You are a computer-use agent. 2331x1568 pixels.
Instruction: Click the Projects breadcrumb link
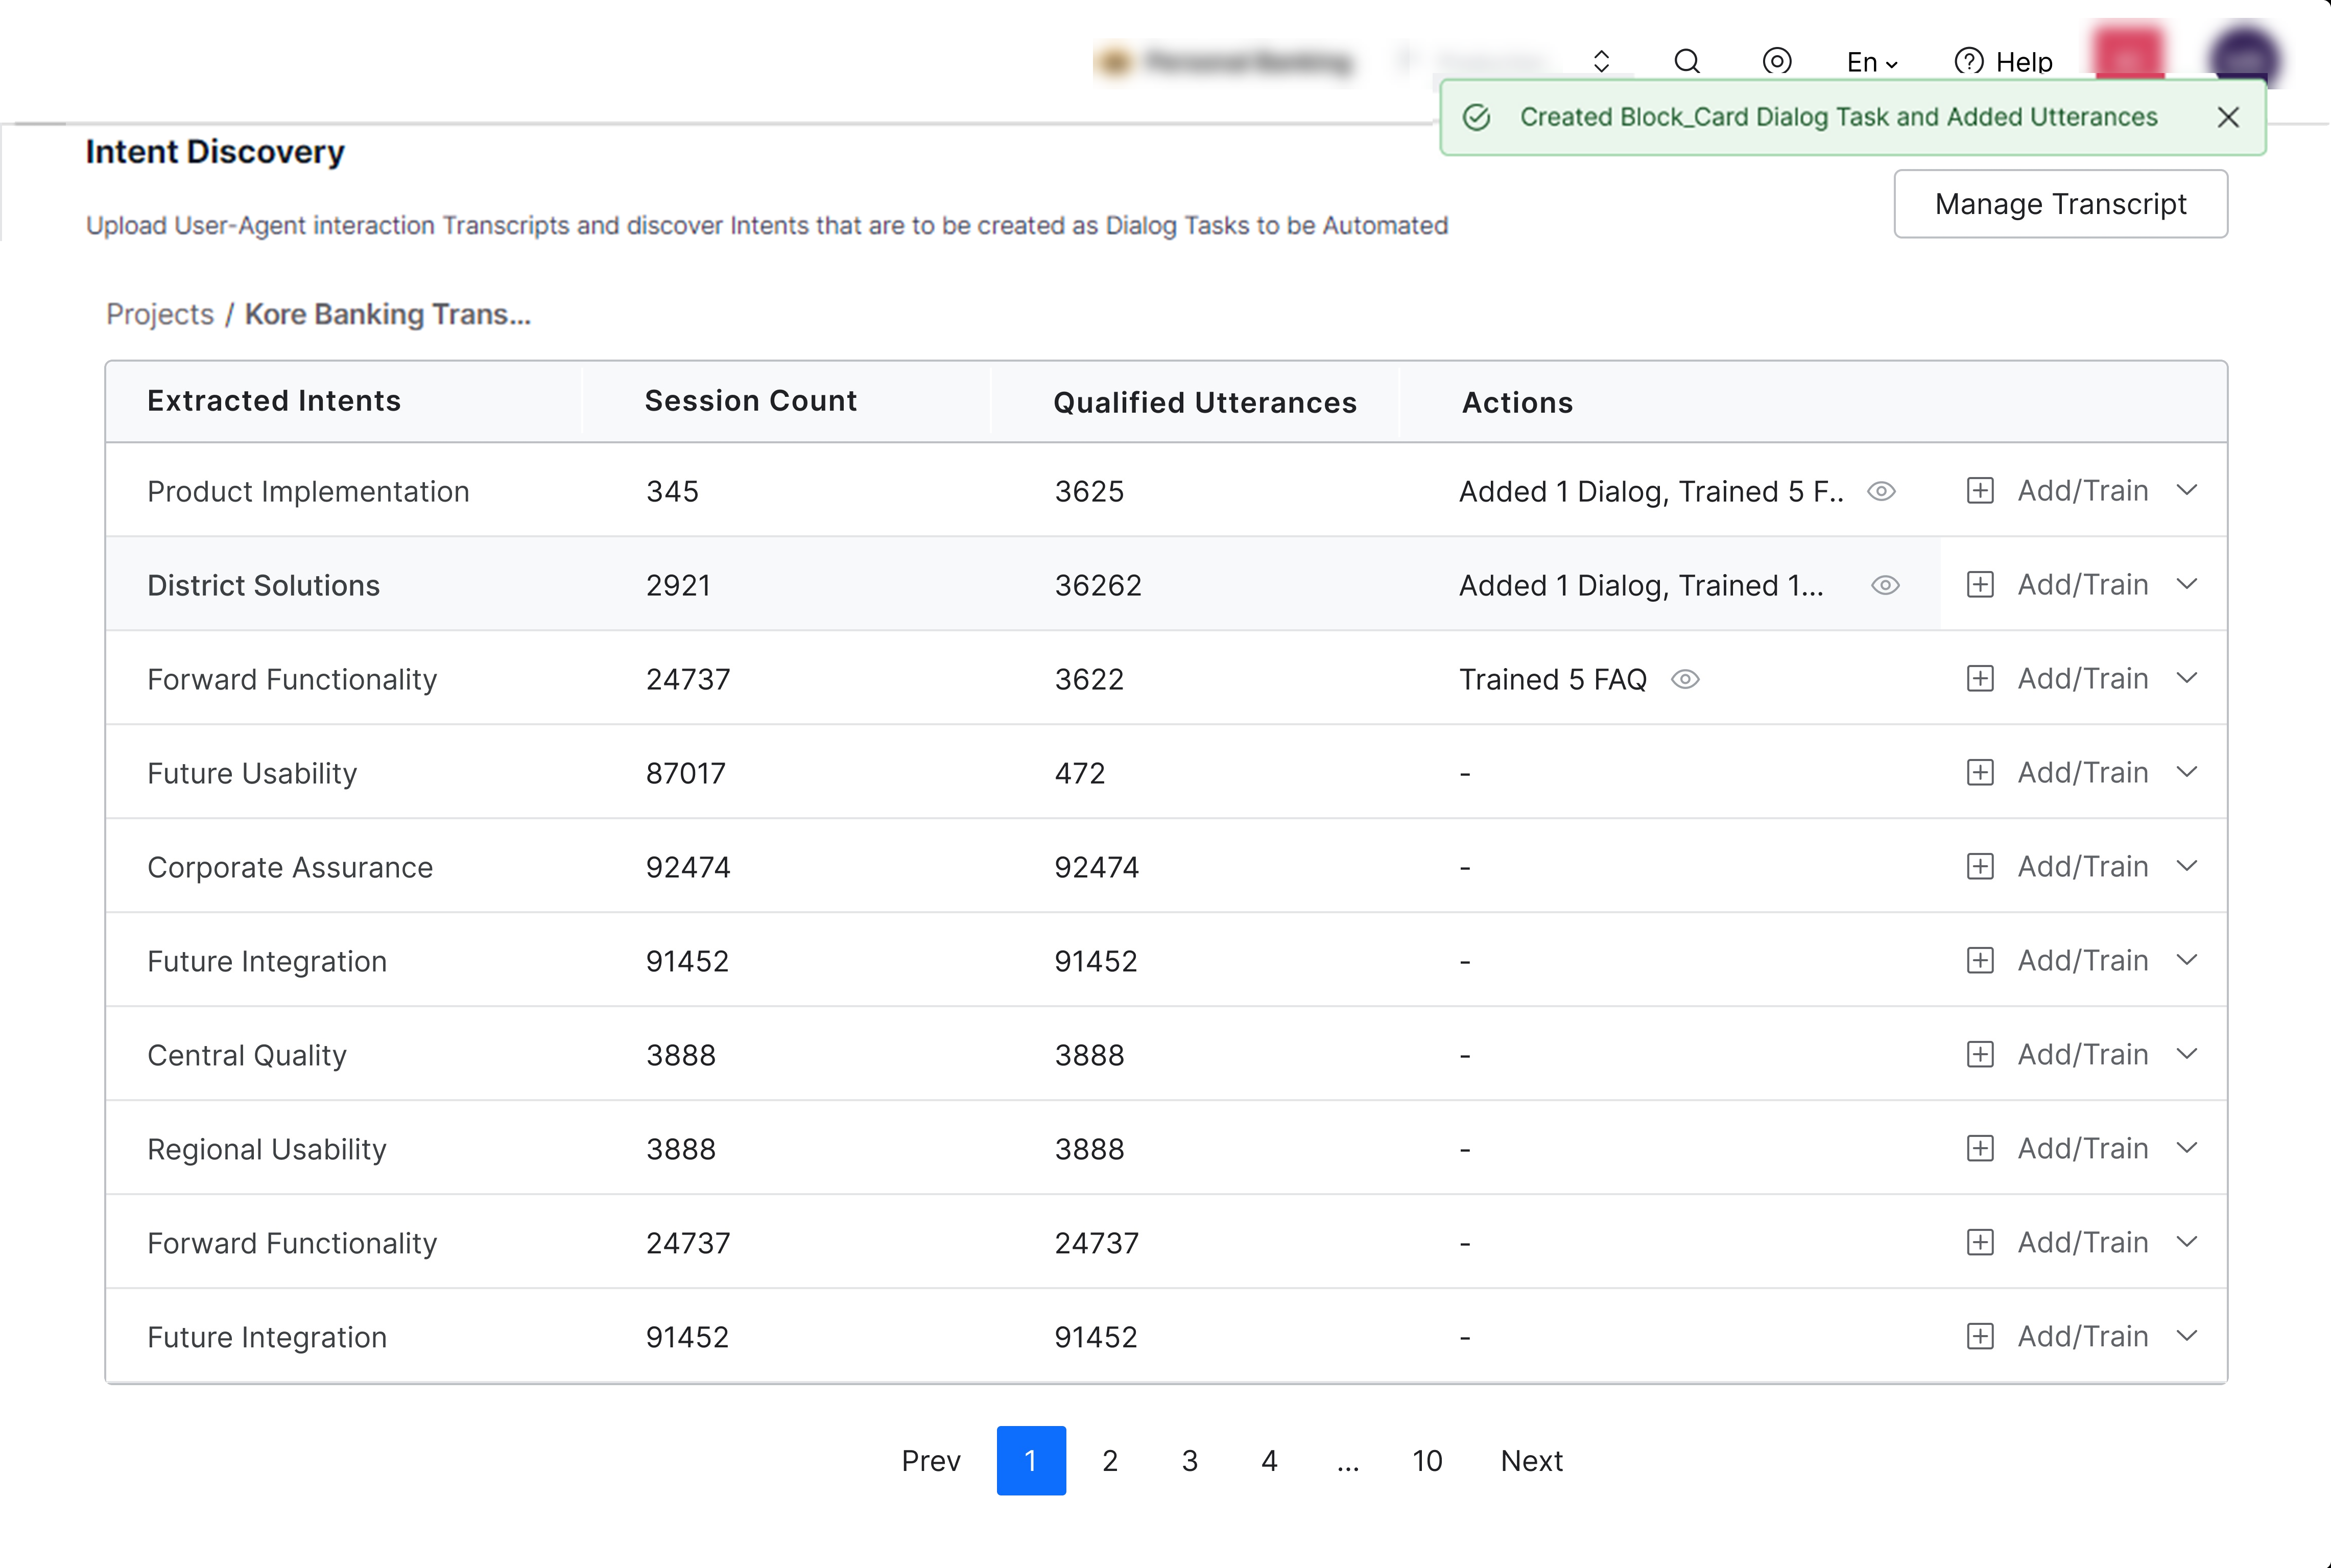coord(160,314)
